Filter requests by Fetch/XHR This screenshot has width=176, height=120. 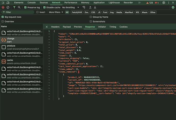(x=76, y=12)
